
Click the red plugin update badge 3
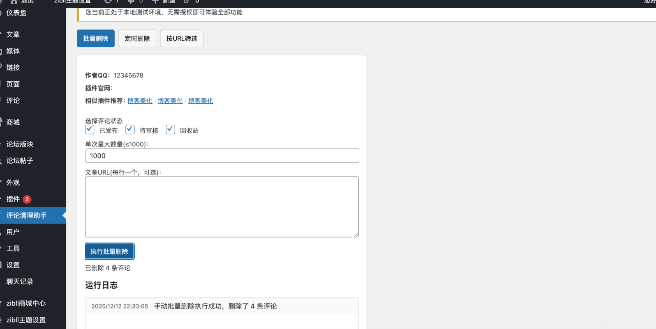[x=27, y=199]
